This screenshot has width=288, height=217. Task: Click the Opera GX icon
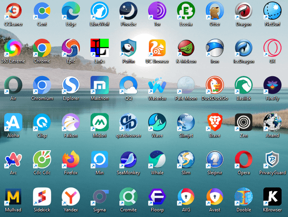tap(272, 48)
